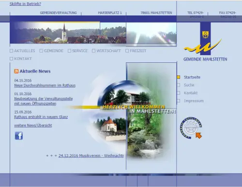Open the GEMEINDE menu
242x187 pixels.
pos(51,51)
